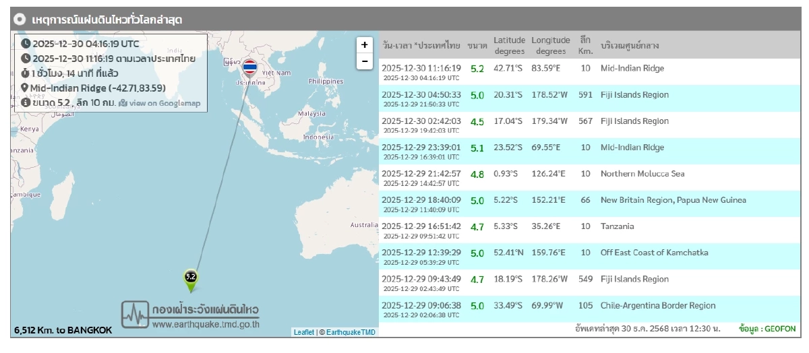The height and width of the screenshot is (353, 809).
Task: Click the Google map icon in popup
Action: coord(123,103)
